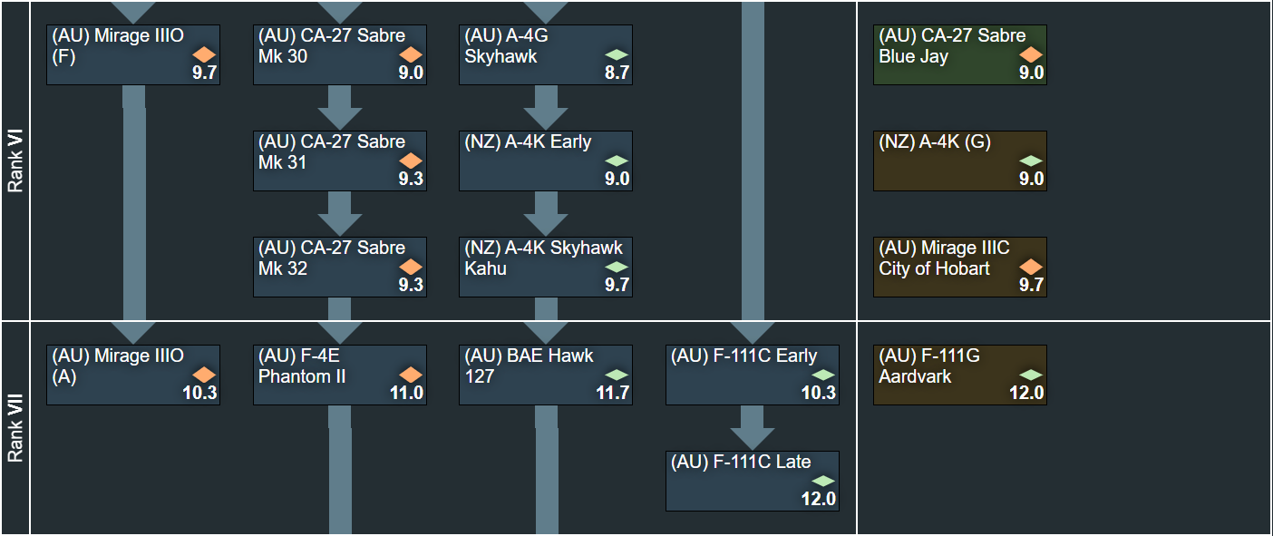Click the 10.3 rating on Mirage IIIO (A)
This screenshot has width=1273, height=536.
(x=200, y=393)
